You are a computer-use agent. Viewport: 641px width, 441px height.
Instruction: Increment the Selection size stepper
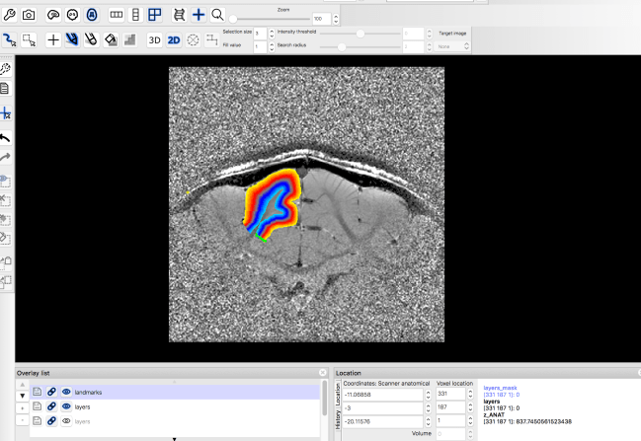point(271,31)
